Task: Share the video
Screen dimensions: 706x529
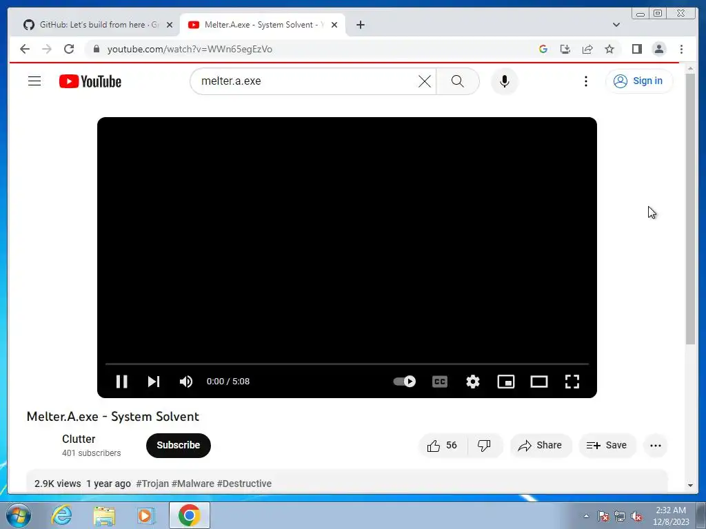Action: (x=541, y=446)
